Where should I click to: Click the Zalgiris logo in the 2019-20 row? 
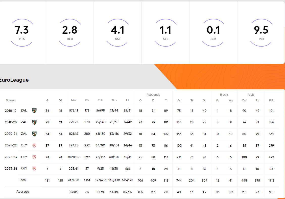(x=34, y=122)
